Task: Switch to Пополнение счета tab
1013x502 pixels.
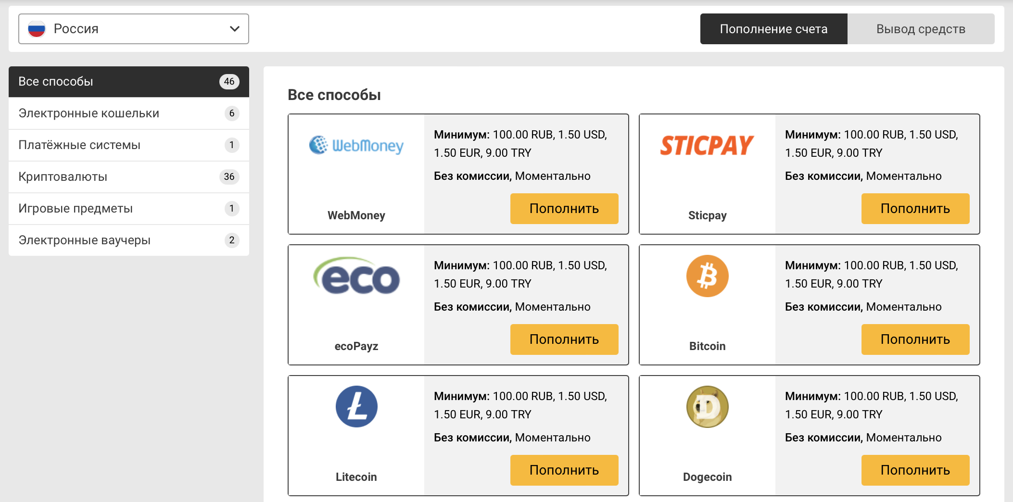Action: coord(773,29)
